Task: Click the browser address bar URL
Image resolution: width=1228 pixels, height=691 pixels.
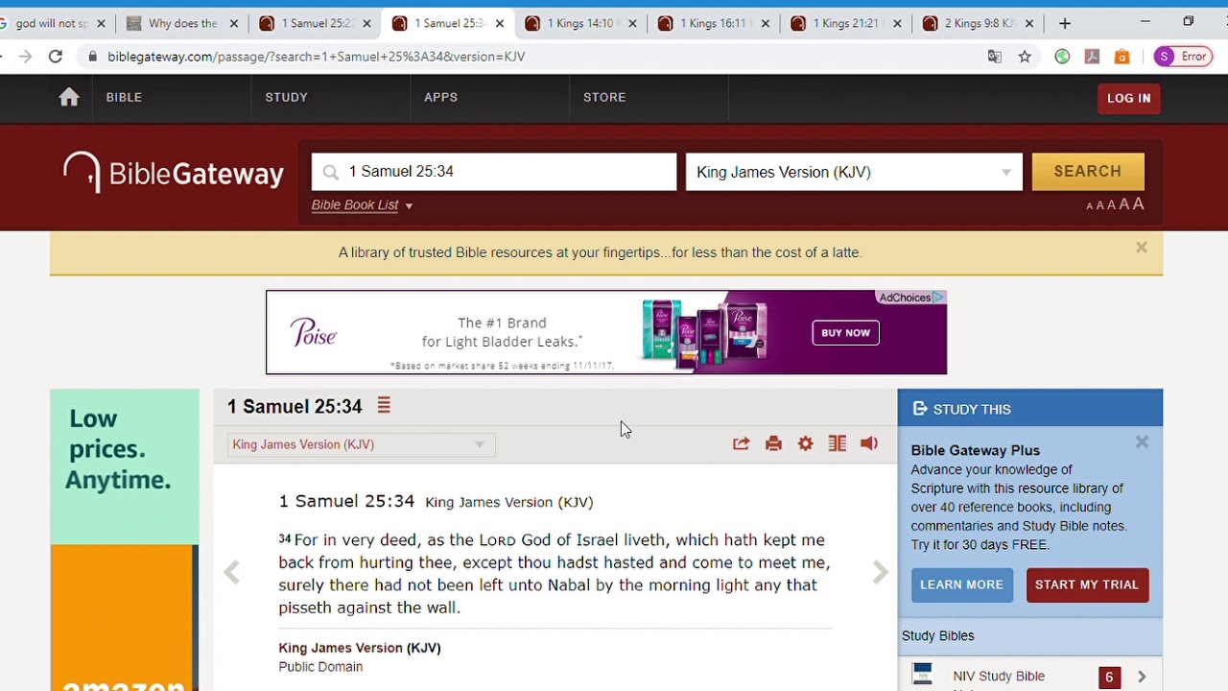Action: 317,57
